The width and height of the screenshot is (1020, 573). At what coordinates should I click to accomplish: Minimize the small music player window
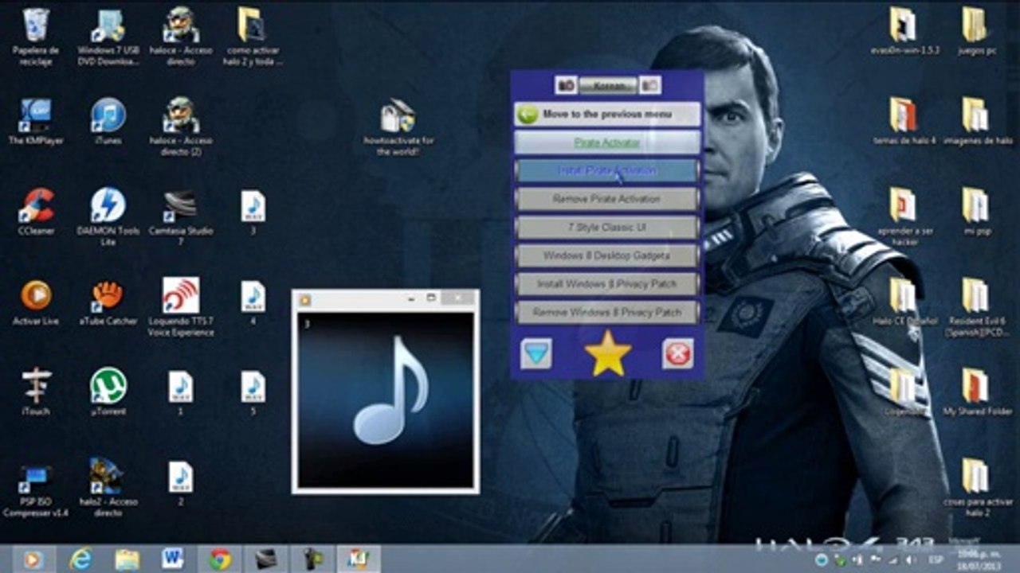click(x=411, y=298)
